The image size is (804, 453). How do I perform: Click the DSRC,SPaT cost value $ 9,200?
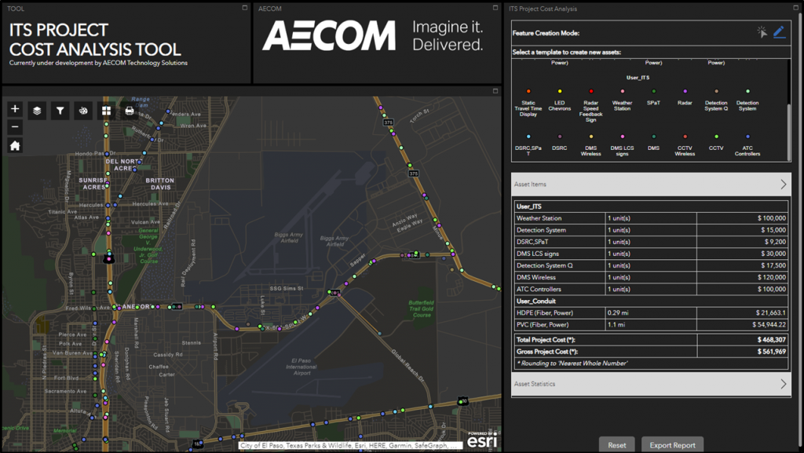(775, 242)
